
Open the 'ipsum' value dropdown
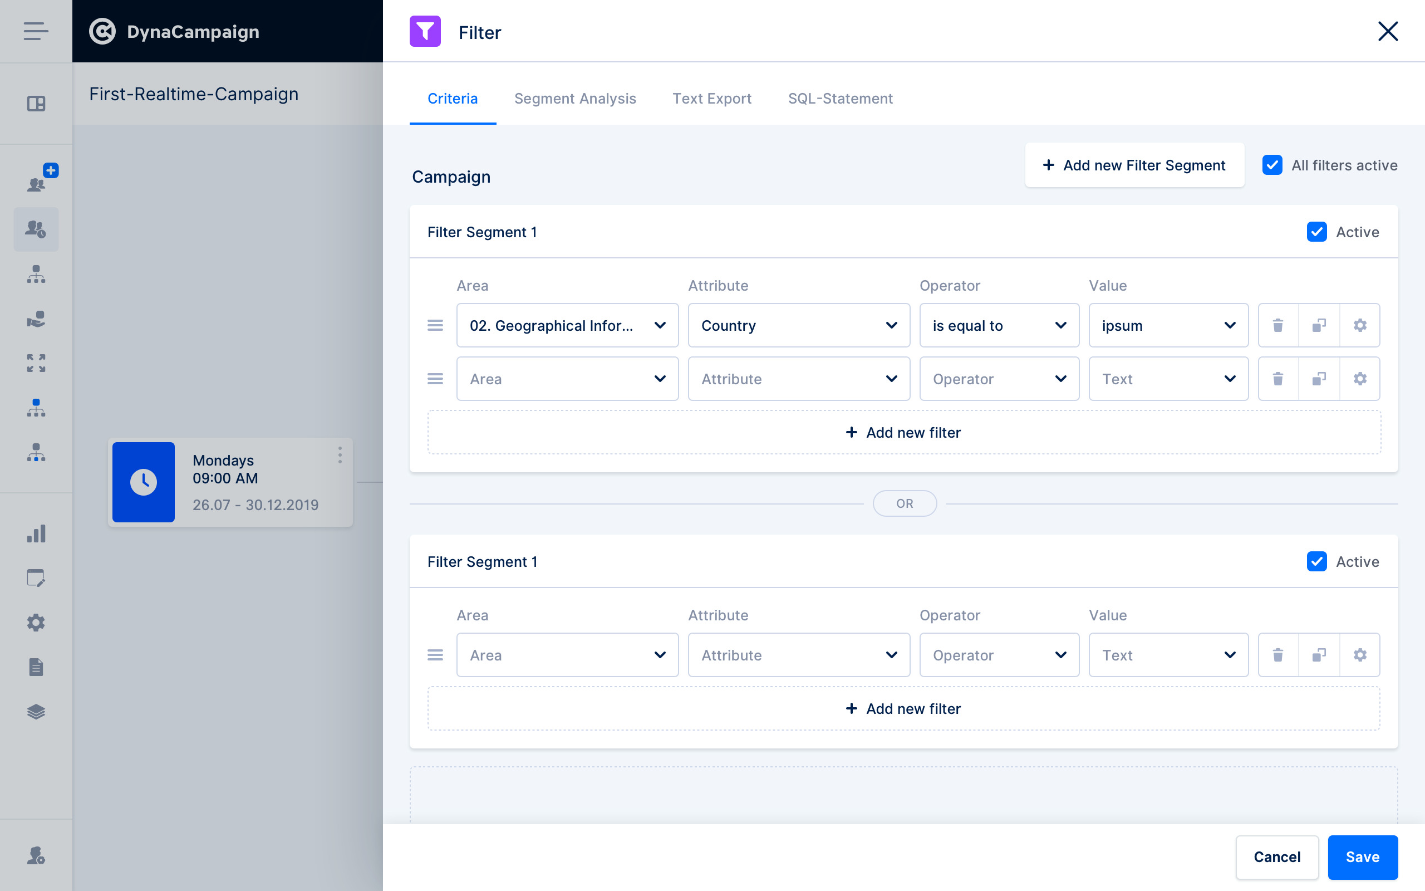(x=1168, y=325)
